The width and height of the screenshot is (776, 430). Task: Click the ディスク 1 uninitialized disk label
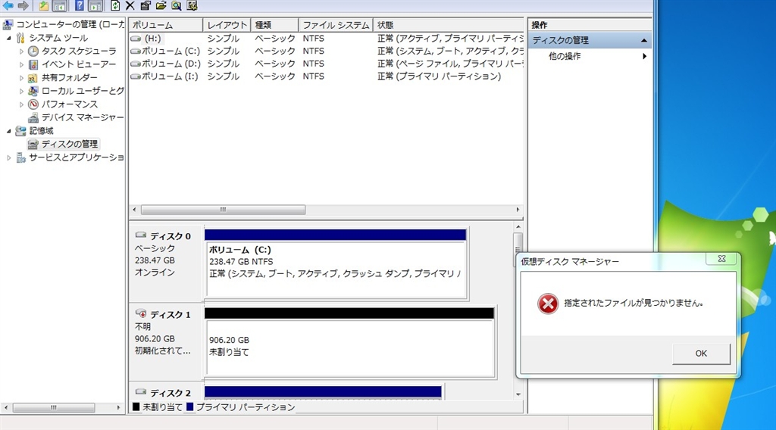click(x=171, y=315)
